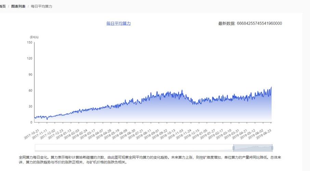This screenshot has height=171, width=310.
Task: Click the left handle of the range slider
Action: click(233, 148)
